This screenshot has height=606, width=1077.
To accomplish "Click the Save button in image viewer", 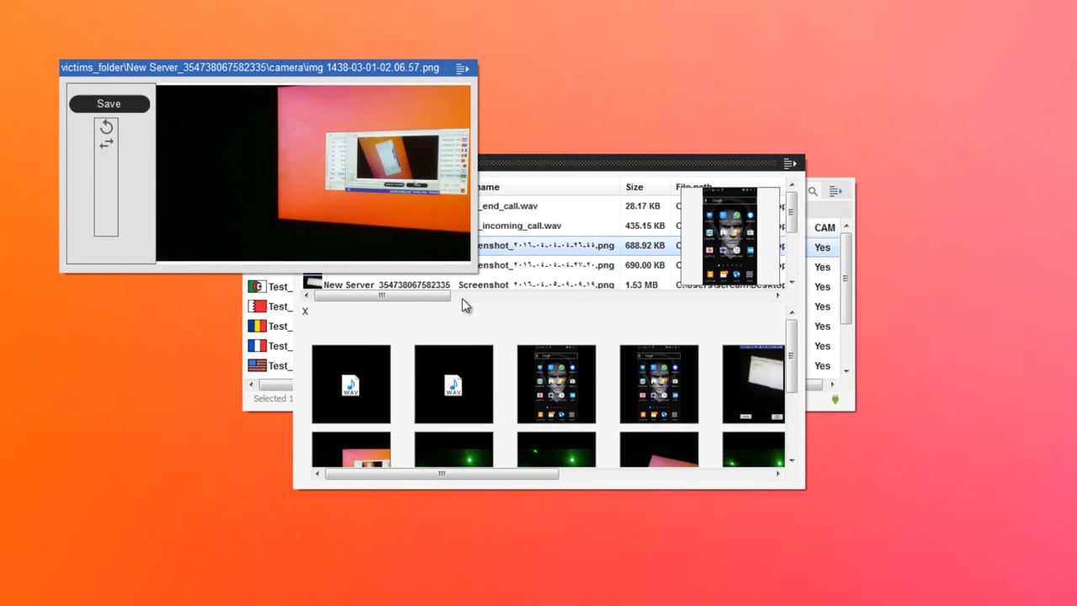I will tap(109, 104).
